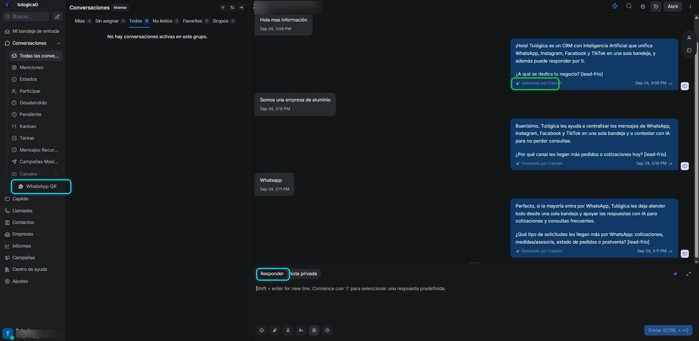Open the Abiertas status filter dropdown
The height and width of the screenshot is (341, 699).
pos(120,7)
